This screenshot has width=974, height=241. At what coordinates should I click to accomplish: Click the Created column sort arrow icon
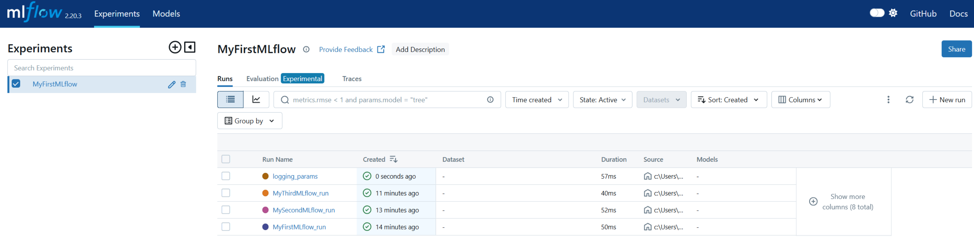[393, 159]
